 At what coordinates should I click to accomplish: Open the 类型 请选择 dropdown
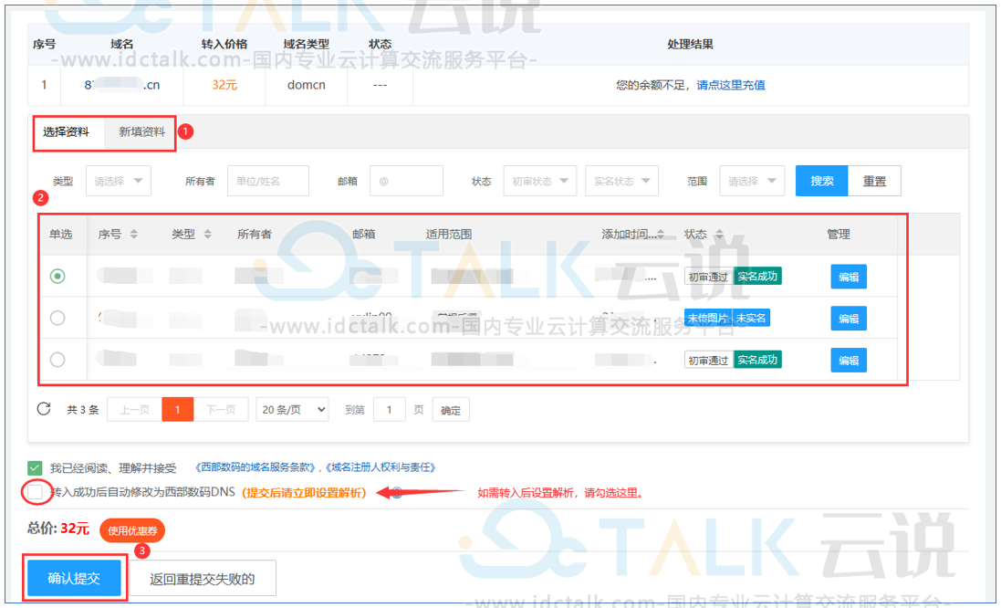(x=119, y=181)
